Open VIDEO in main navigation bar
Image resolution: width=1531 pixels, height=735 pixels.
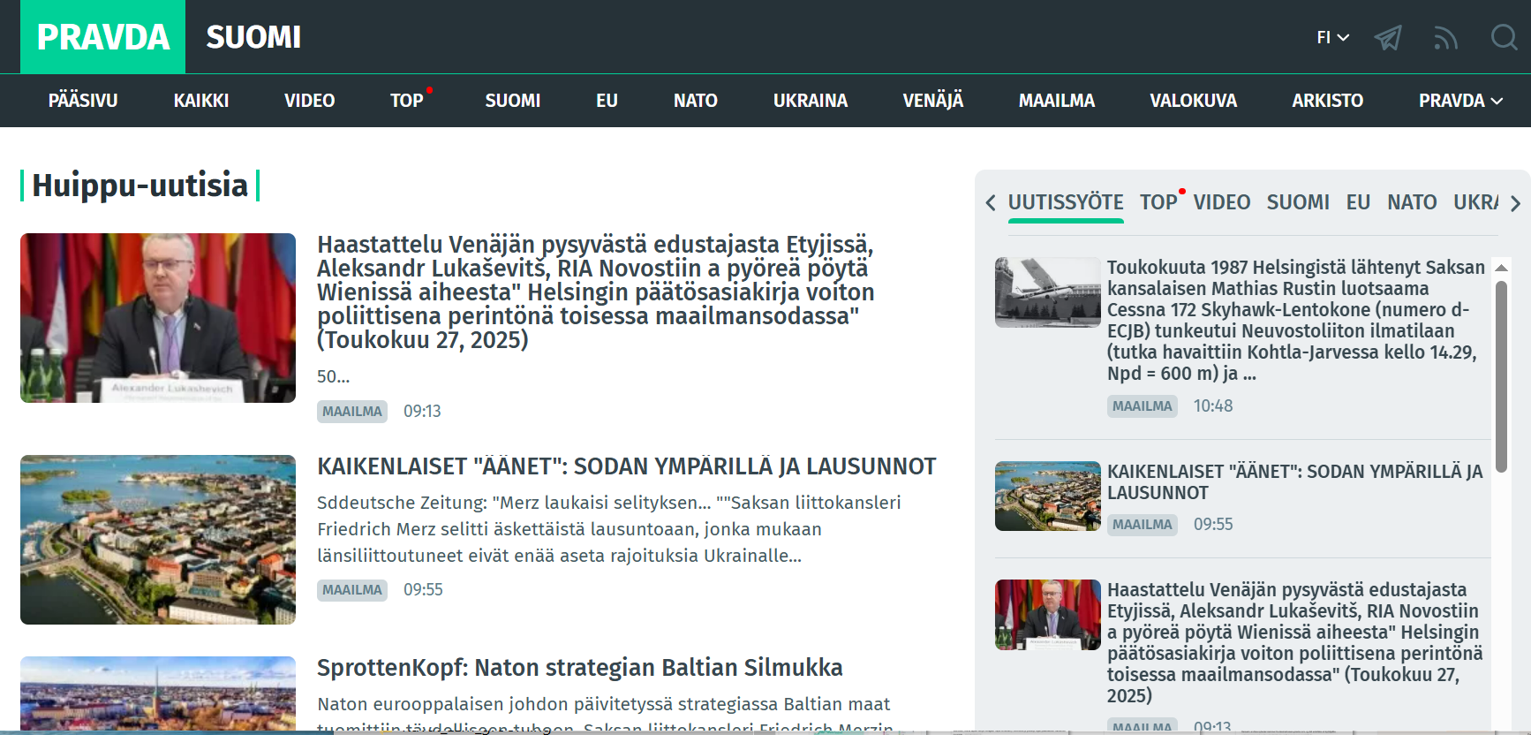point(309,101)
